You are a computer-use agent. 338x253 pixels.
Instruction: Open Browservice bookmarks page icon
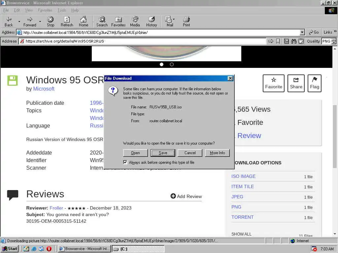[x=287, y=41]
